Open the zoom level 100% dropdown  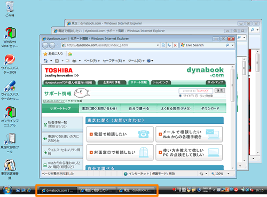coord(229,174)
